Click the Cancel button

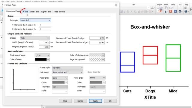(80, 101)
